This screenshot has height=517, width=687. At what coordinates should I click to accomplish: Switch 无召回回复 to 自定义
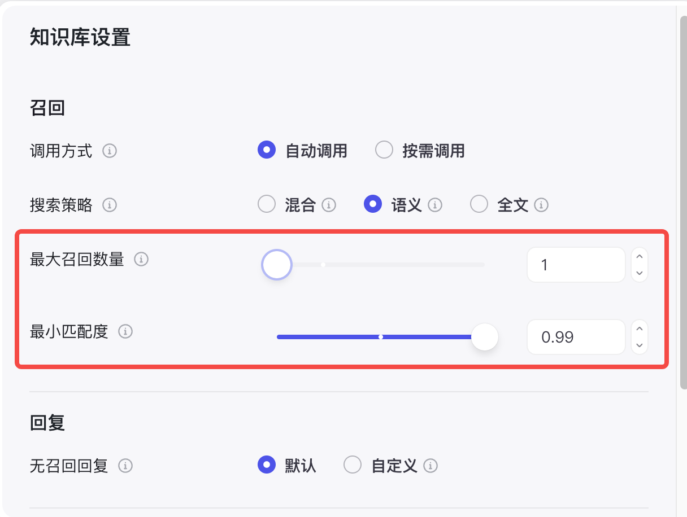click(x=353, y=466)
